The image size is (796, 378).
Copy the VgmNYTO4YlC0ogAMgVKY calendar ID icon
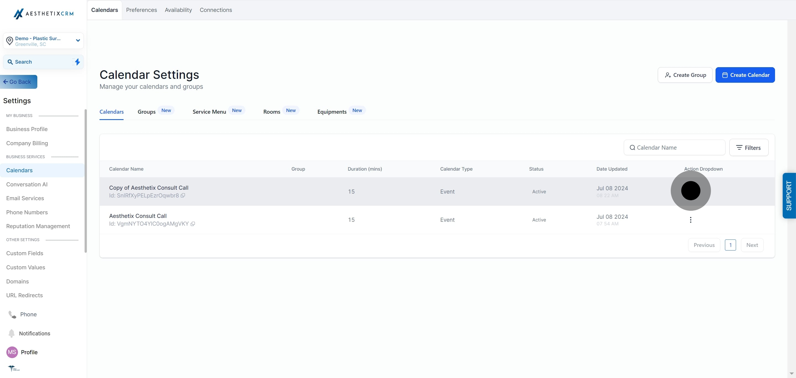pos(193,224)
